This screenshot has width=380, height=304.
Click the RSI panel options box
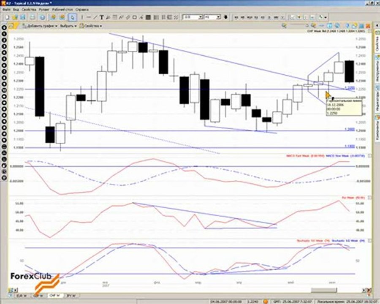tap(369, 198)
